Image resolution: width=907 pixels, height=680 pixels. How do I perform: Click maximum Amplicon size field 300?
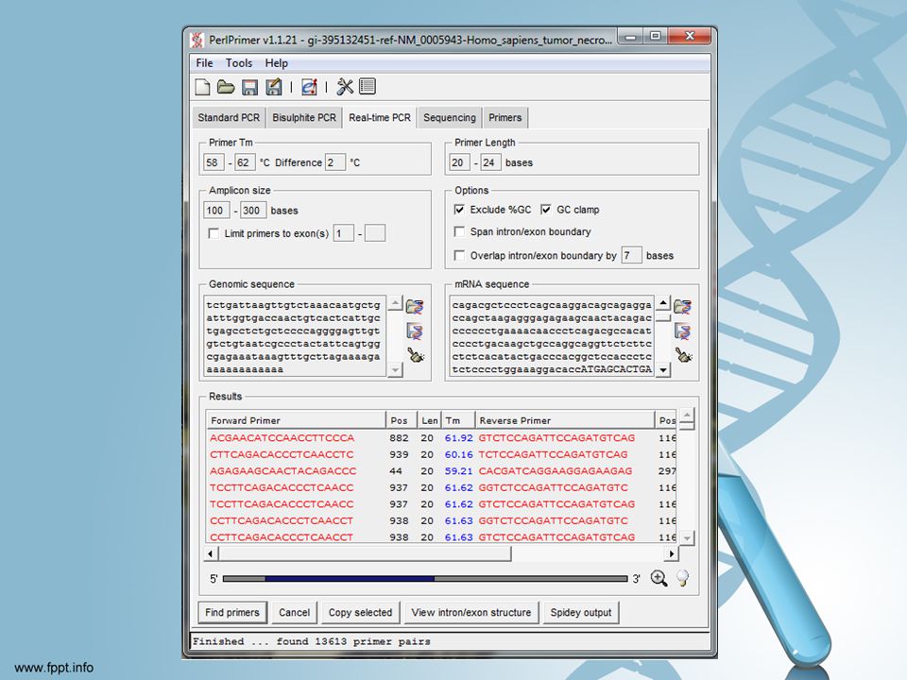pos(253,211)
